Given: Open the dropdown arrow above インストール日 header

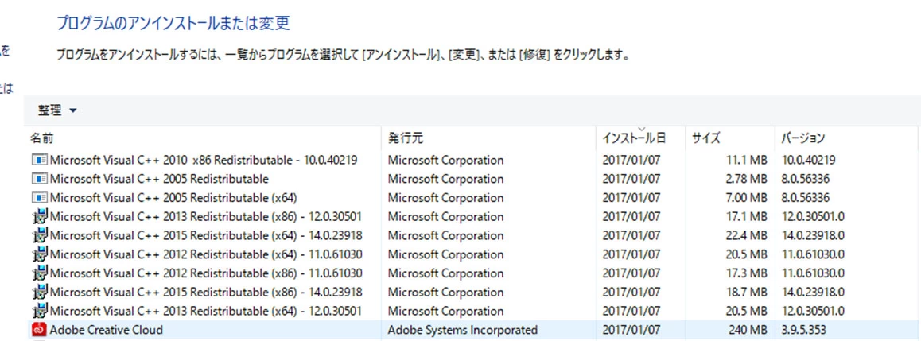Looking at the screenshot, I should 641,129.
